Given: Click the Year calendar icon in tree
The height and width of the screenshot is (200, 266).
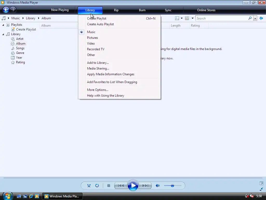Looking at the screenshot, I should [13, 58].
